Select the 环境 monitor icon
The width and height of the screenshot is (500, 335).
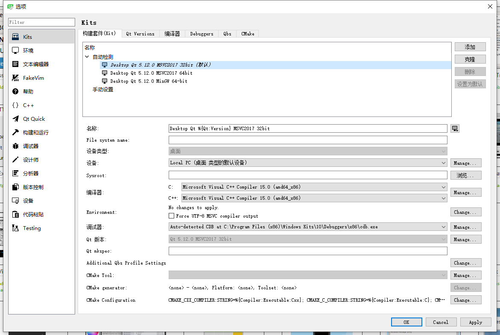click(x=15, y=50)
